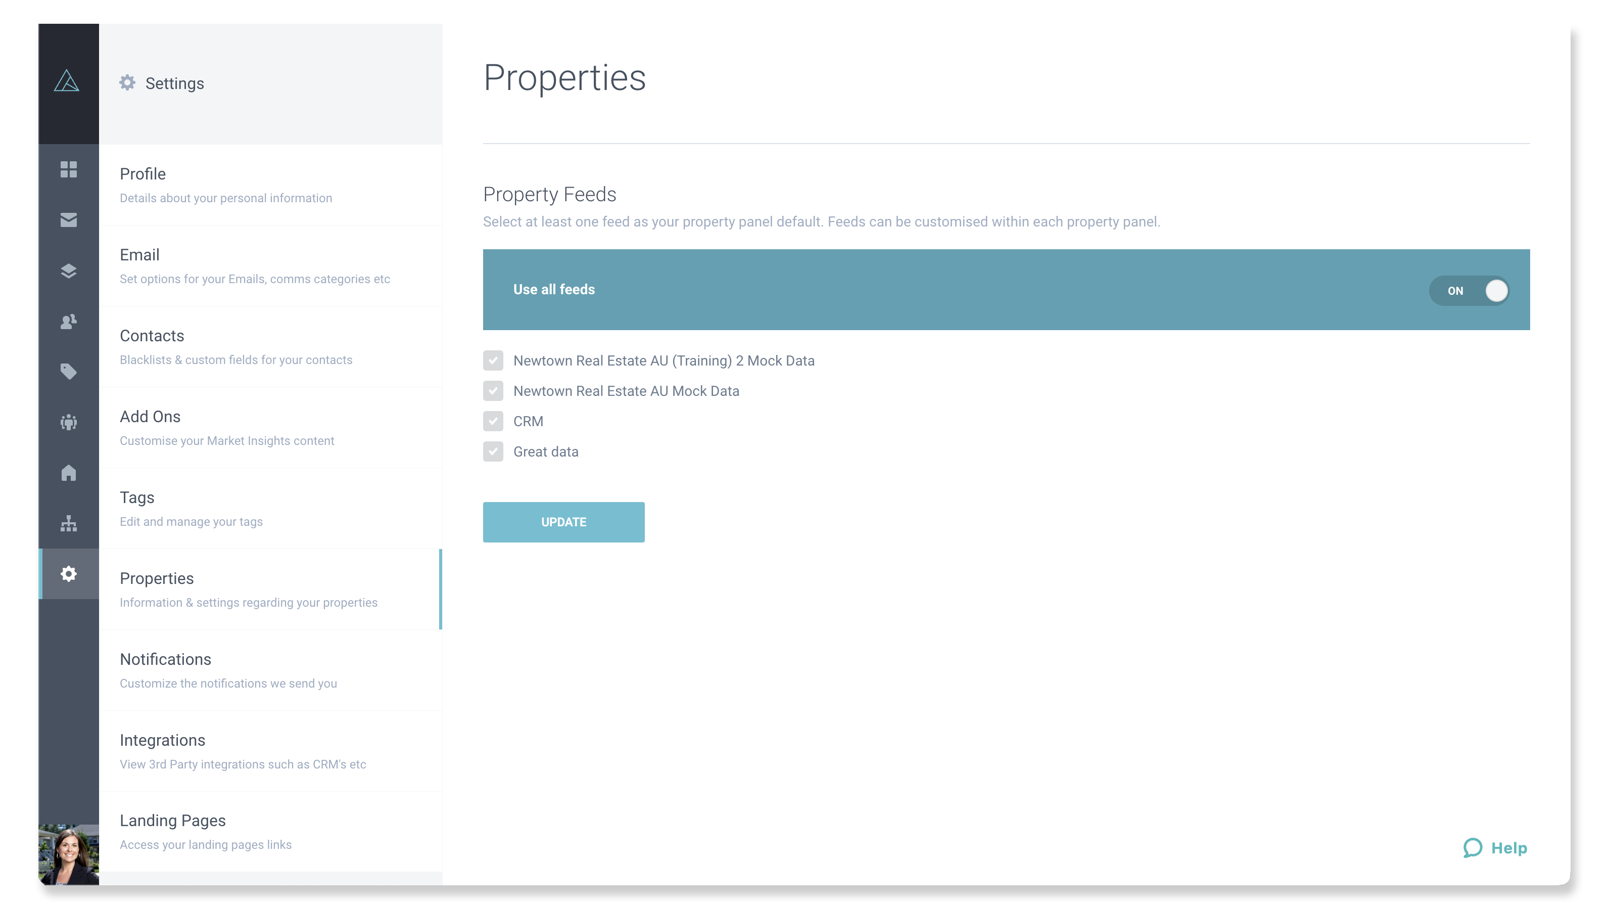
Task: Select the home properties icon in sidebar
Action: tap(68, 473)
